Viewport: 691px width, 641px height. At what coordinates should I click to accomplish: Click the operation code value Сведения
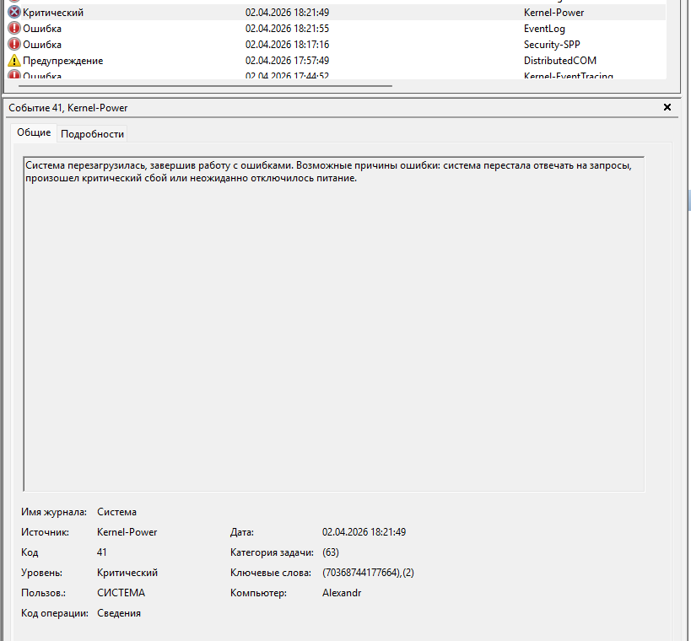pyautogui.click(x=119, y=613)
